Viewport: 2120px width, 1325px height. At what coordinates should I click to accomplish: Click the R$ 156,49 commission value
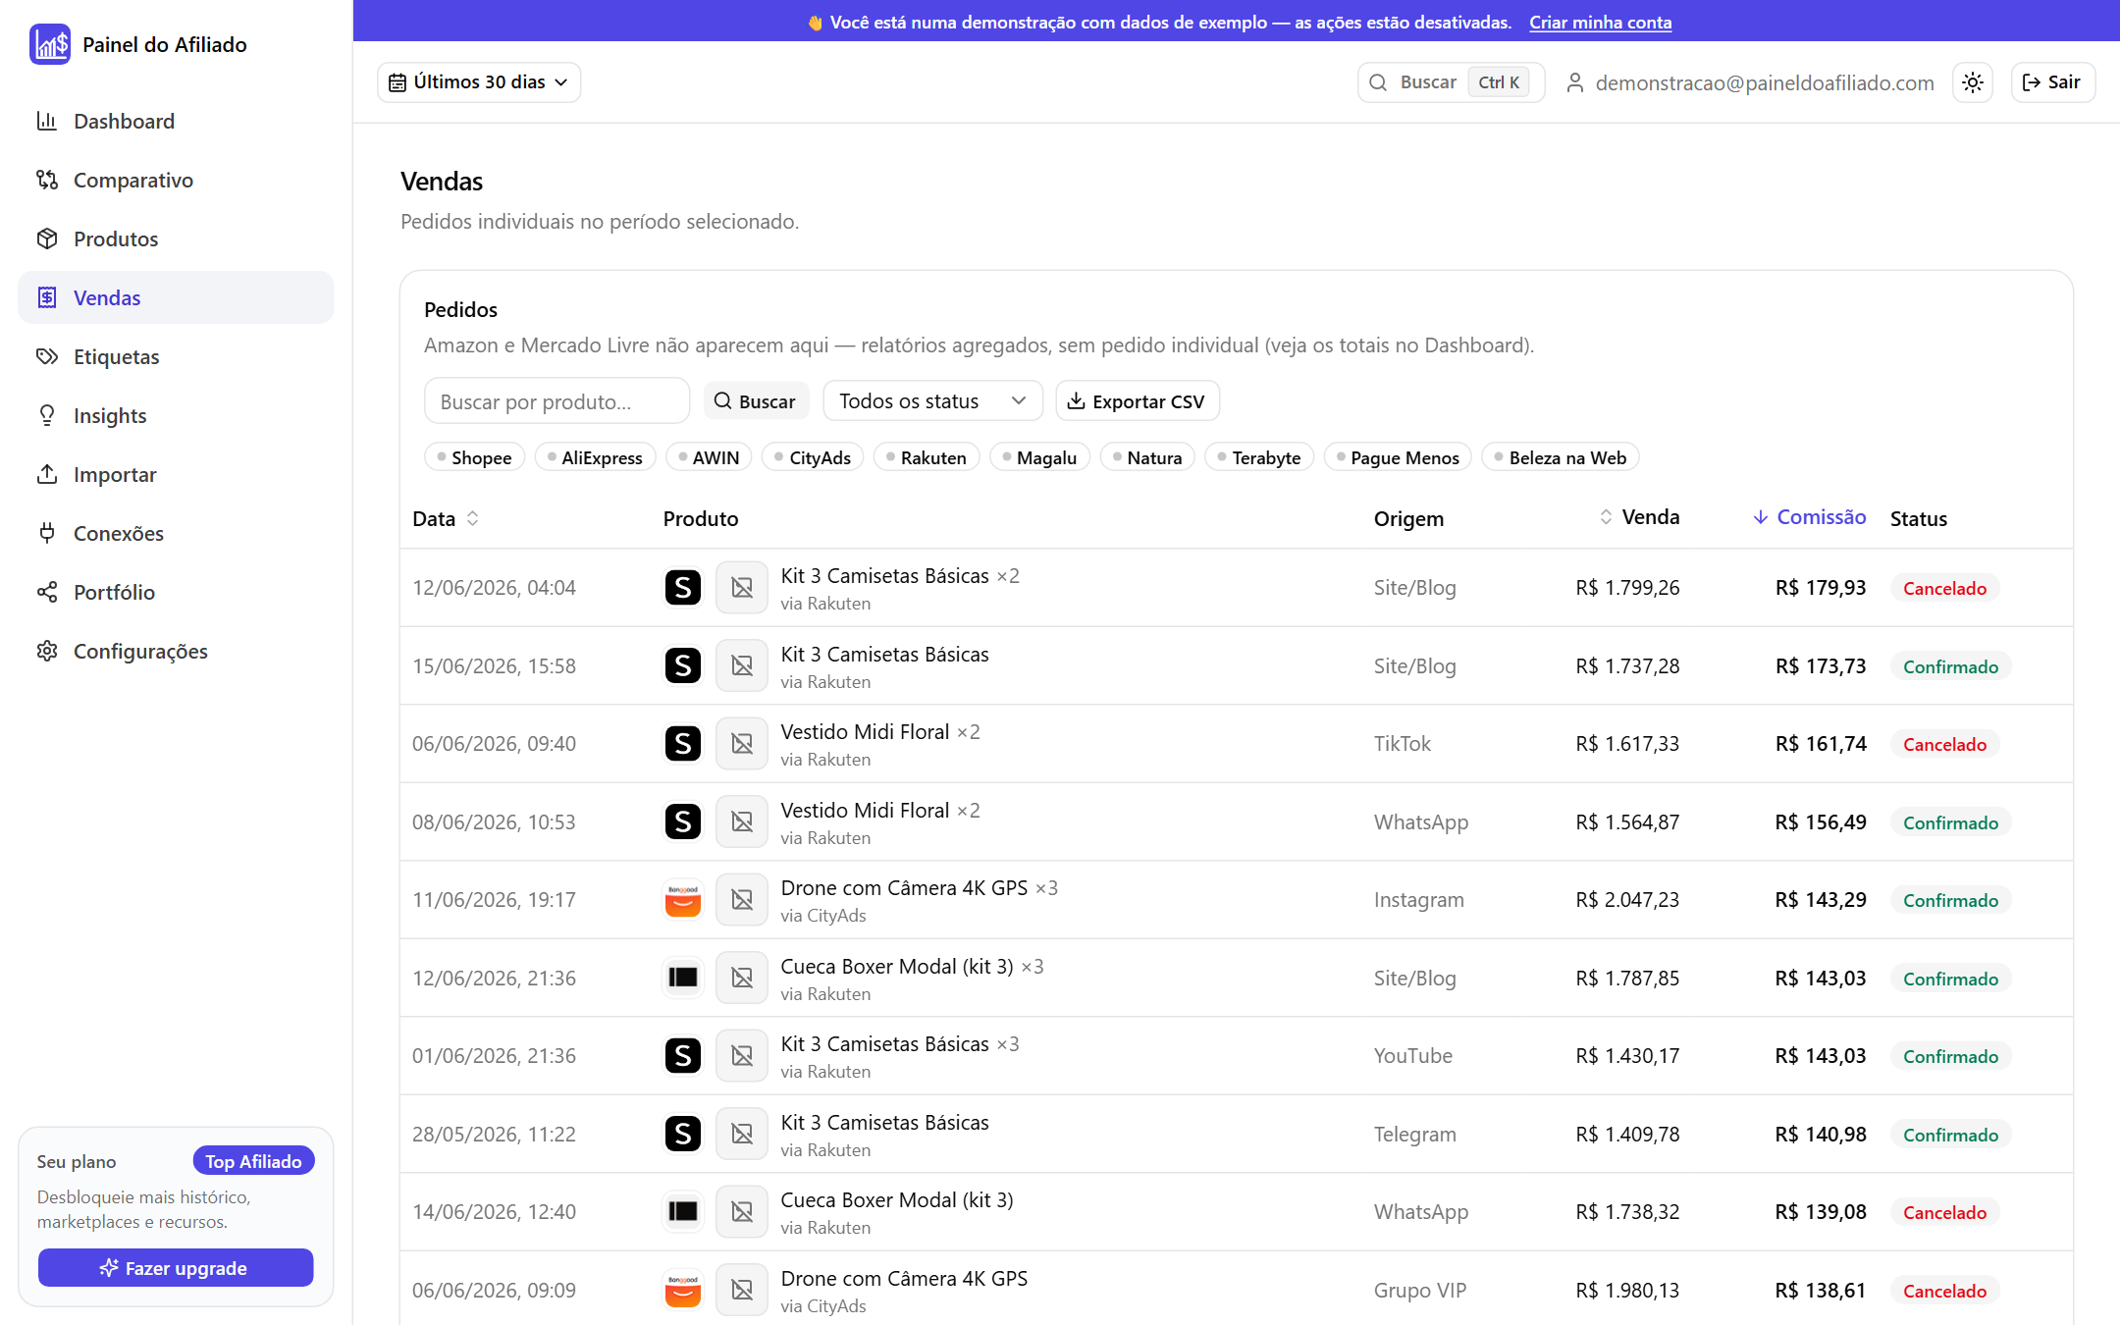[x=1821, y=822]
